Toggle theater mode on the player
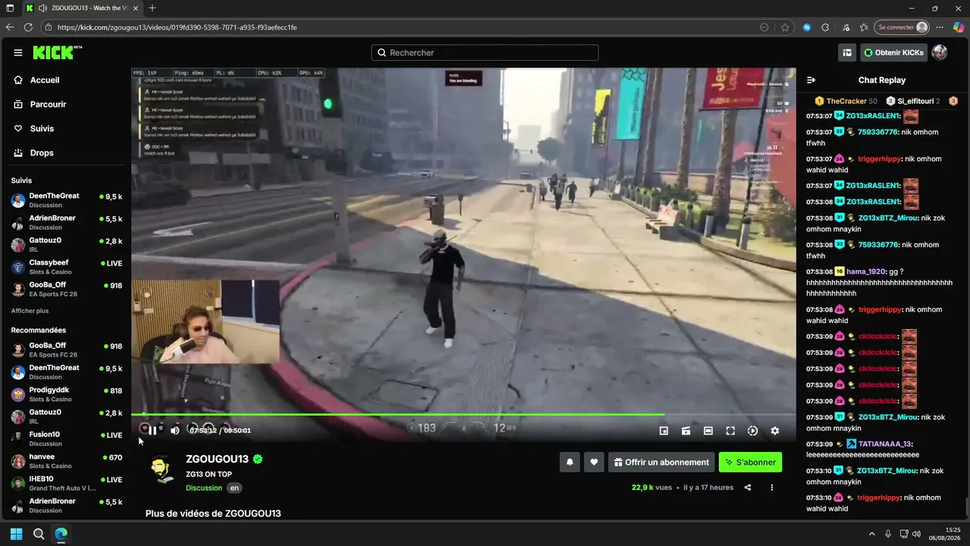The height and width of the screenshot is (546, 970). coord(708,431)
